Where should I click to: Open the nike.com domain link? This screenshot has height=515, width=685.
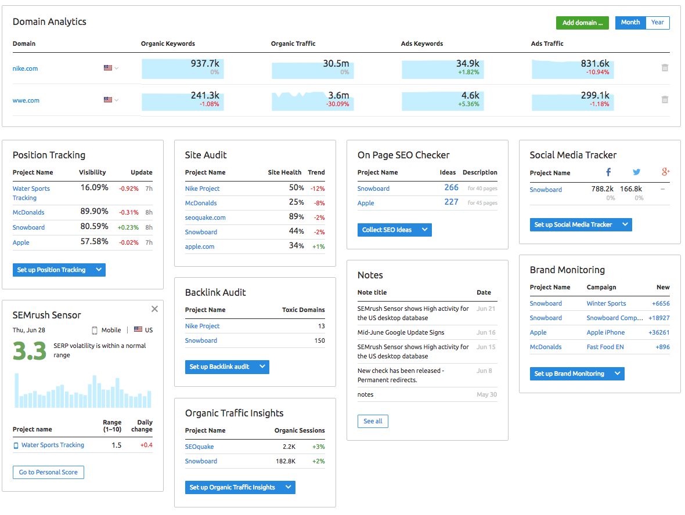26,68
